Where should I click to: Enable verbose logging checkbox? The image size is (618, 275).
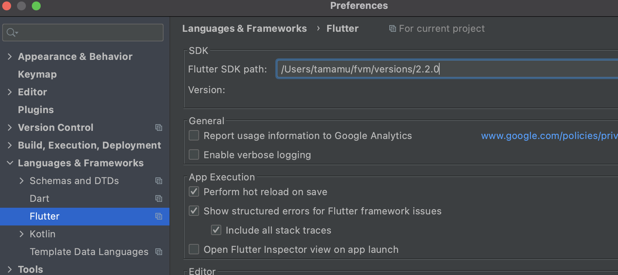[194, 155]
